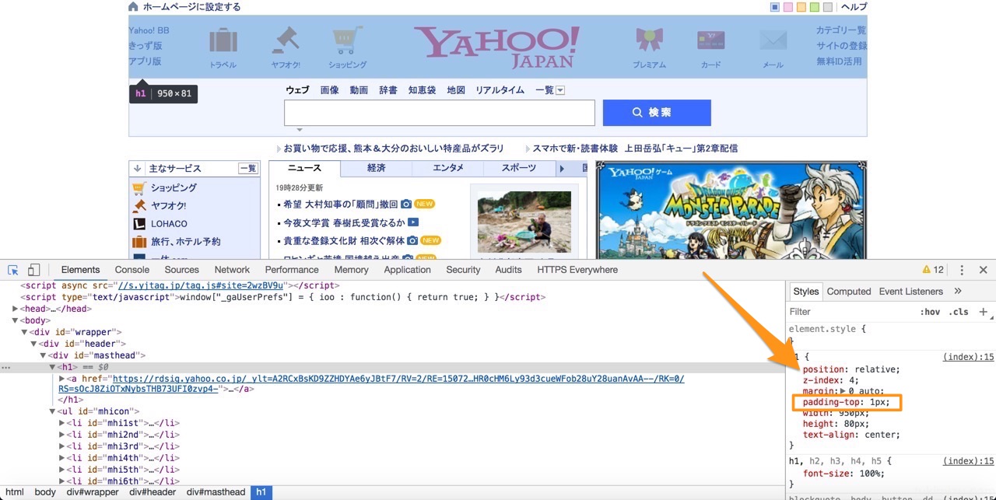996x500 pixels.
Task: Click the LOHACO logo icon
Action: click(139, 224)
